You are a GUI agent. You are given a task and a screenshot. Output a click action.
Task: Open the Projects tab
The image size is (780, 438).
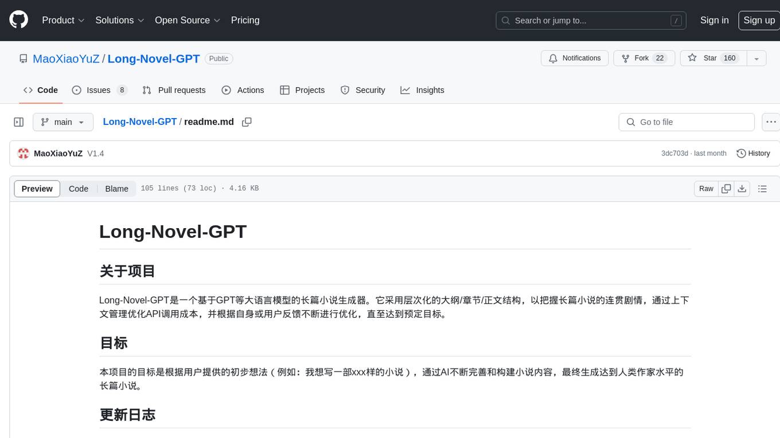(302, 90)
